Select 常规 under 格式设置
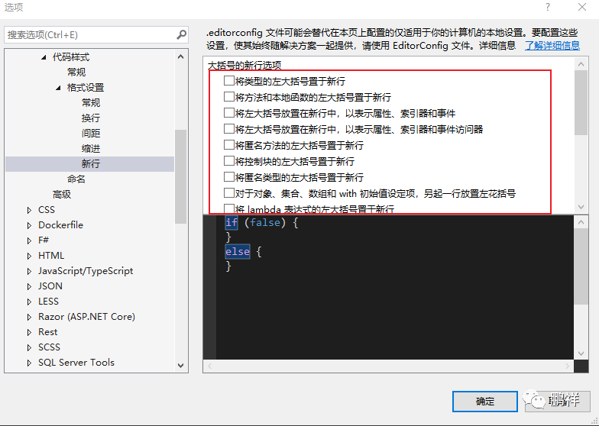The width and height of the screenshot is (599, 426). (91, 102)
